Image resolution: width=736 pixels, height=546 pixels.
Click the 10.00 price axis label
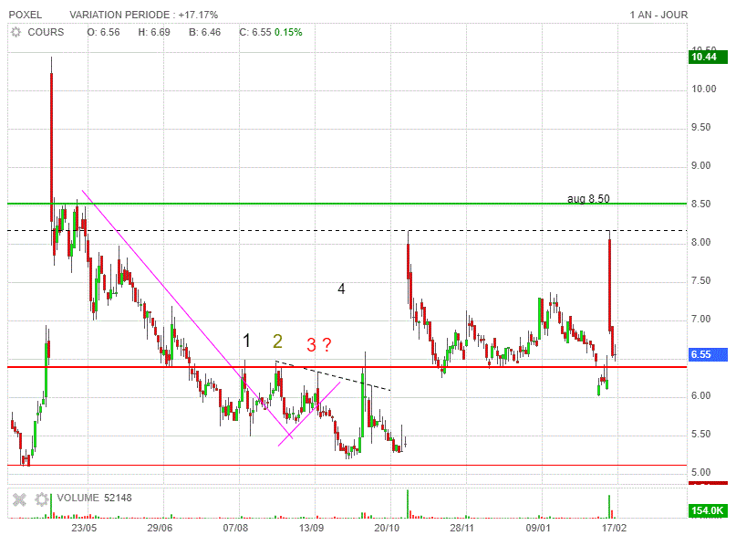(703, 89)
